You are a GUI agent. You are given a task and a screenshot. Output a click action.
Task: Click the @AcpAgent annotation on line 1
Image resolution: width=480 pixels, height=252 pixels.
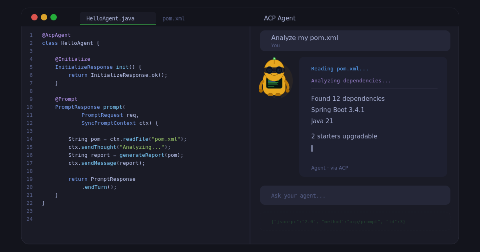56,35
